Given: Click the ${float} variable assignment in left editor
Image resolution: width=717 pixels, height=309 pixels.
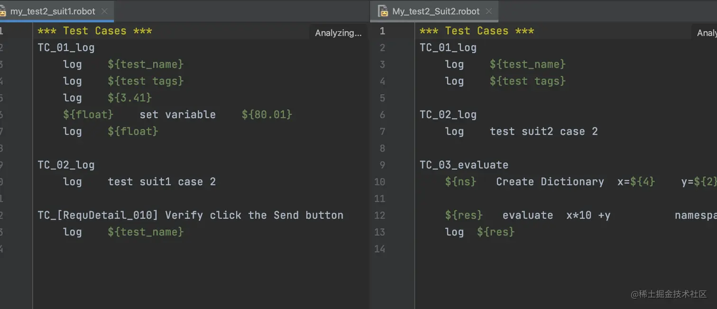Looking at the screenshot, I should pyautogui.click(x=88, y=115).
